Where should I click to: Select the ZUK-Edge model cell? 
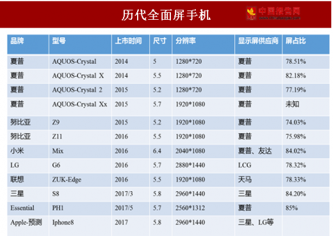[x=80, y=180]
